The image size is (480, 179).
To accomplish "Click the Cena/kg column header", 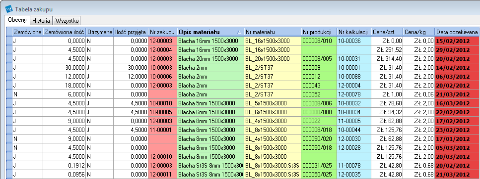I will point(419,32).
